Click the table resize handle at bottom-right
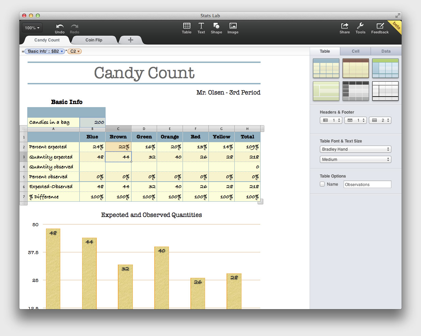 point(261,202)
